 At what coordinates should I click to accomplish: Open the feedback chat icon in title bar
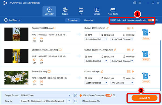tap(135, 3)
